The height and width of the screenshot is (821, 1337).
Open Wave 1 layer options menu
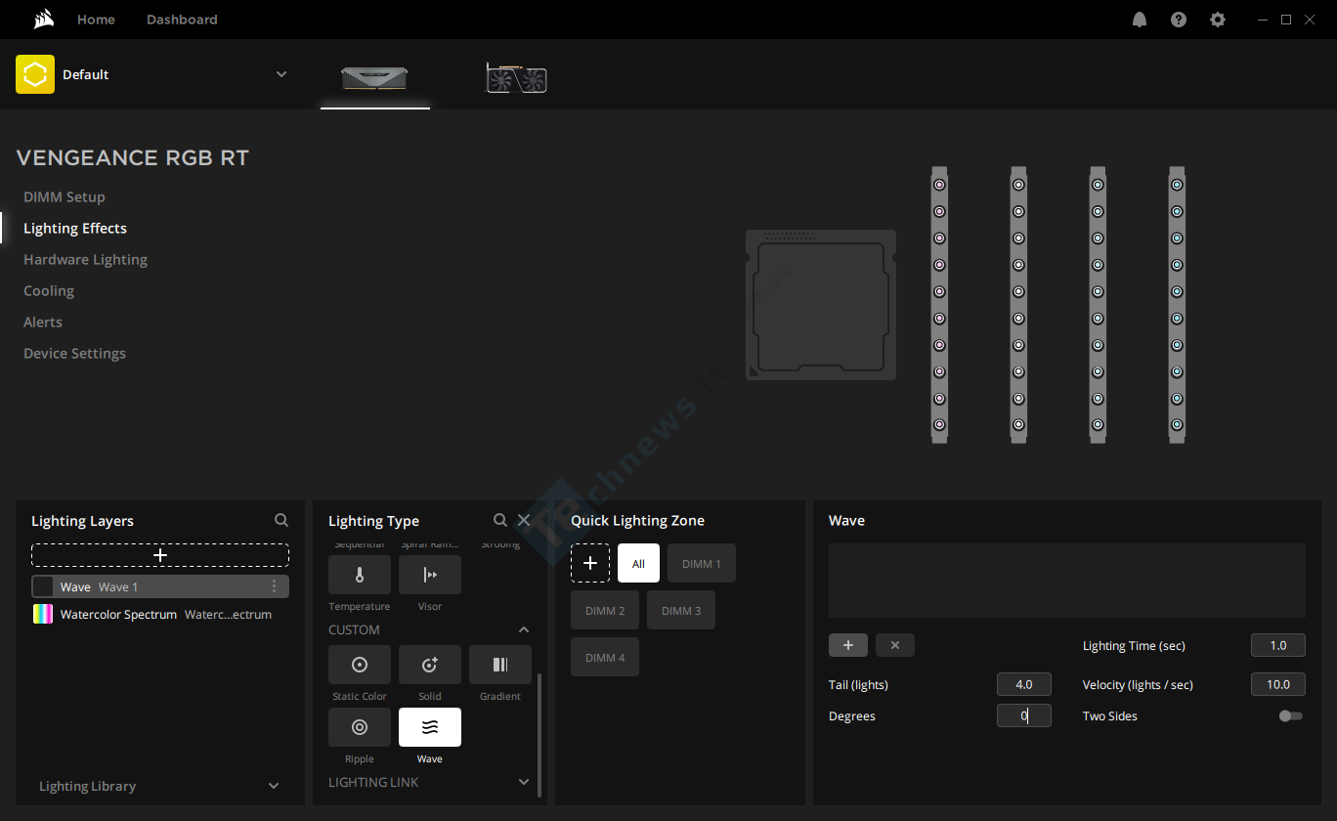274,586
